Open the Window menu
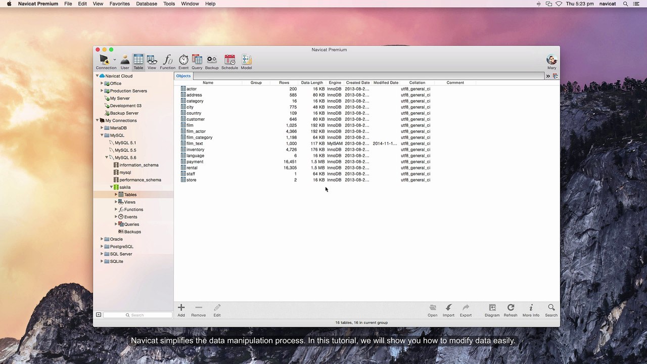Screen dimensions: 647x364 pyautogui.click(x=190, y=4)
